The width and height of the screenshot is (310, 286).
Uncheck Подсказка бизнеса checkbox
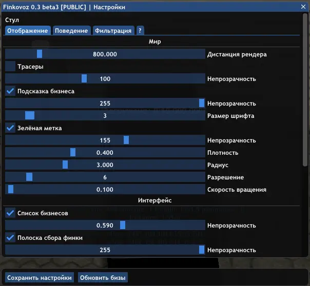pyautogui.click(x=10, y=91)
